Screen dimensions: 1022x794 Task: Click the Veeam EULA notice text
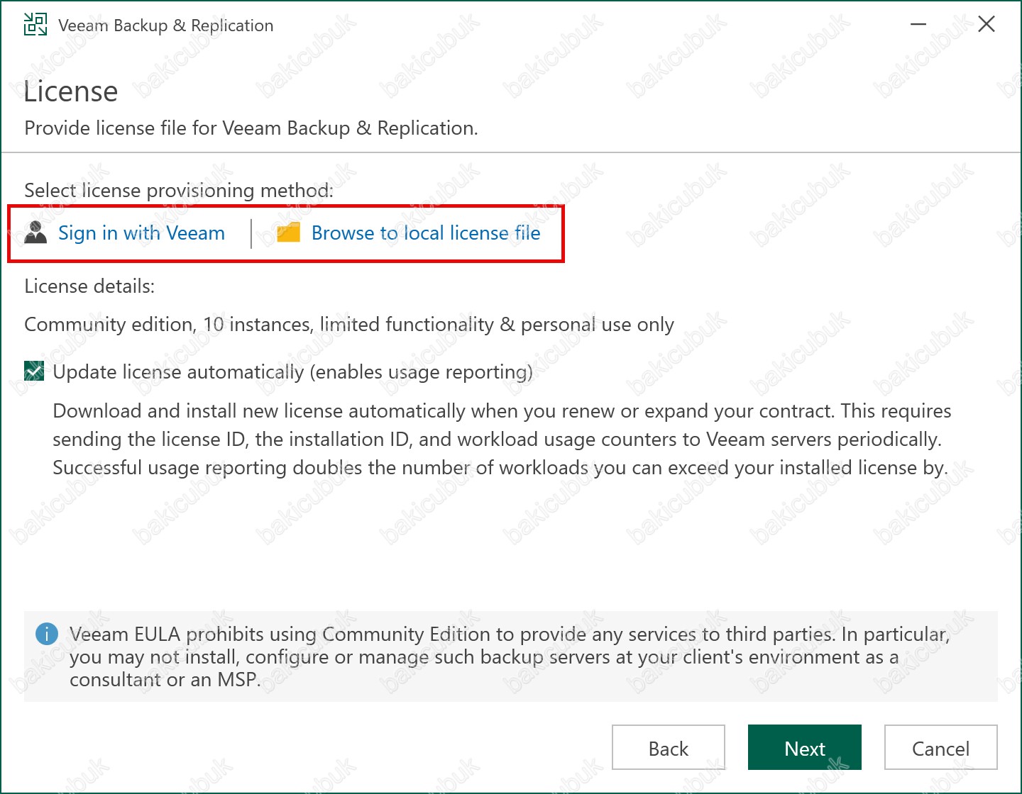coord(509,657)
